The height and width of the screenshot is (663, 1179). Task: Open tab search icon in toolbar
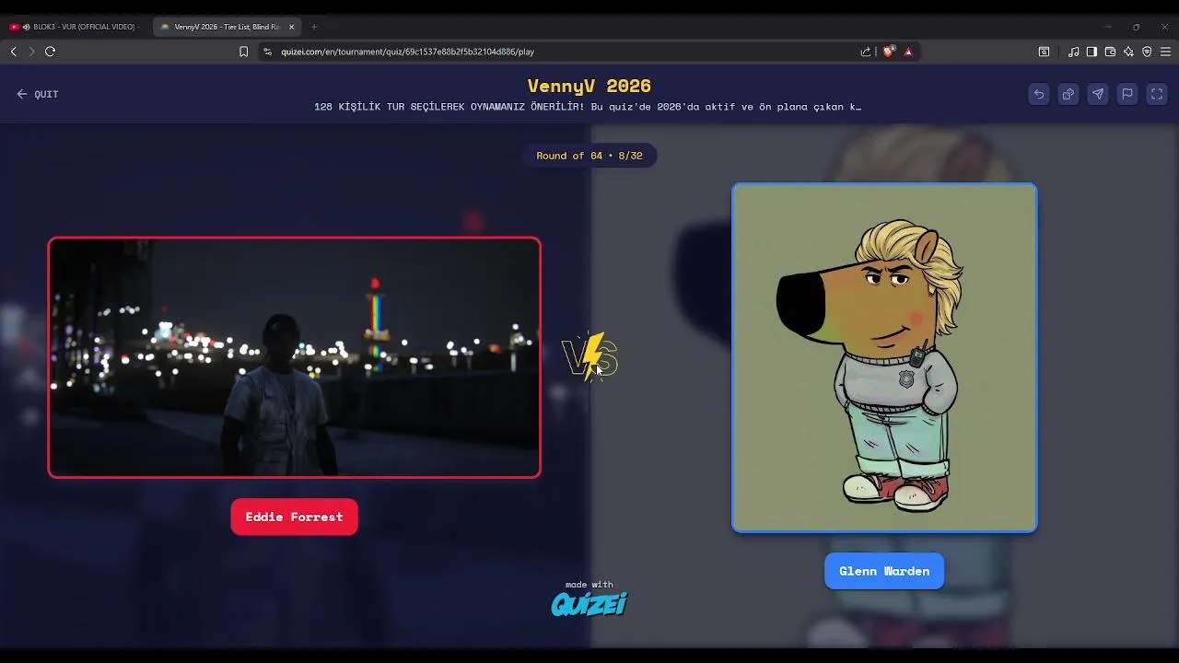(x=1044, y=52)
